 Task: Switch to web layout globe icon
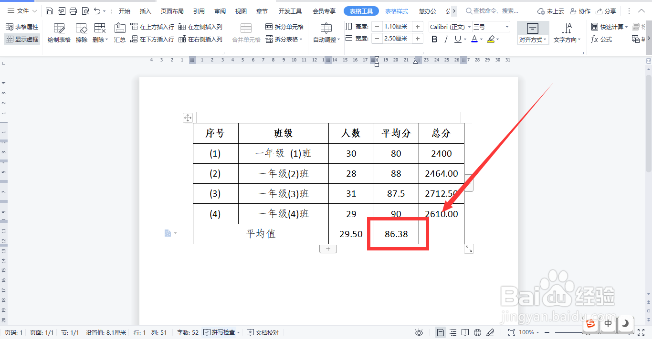coord(478,332)
